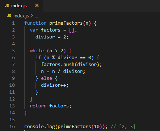Click 'var' keyword on line 2

(34, 30)
